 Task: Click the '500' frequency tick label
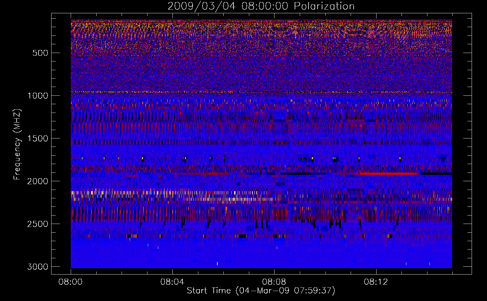(x=40, y=53)
